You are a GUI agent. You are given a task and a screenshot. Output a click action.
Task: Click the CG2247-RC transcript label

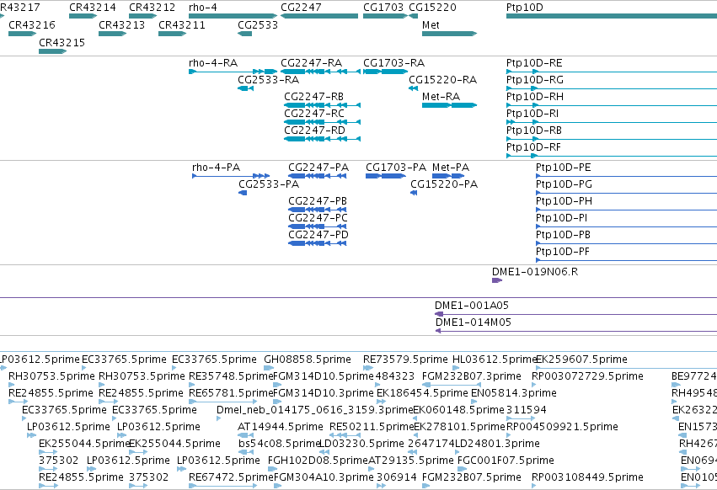(314, 114)
